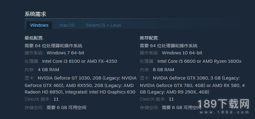Click the 系统需求 section heading
This screenshot has height=119, width=255.
point(36,14)
